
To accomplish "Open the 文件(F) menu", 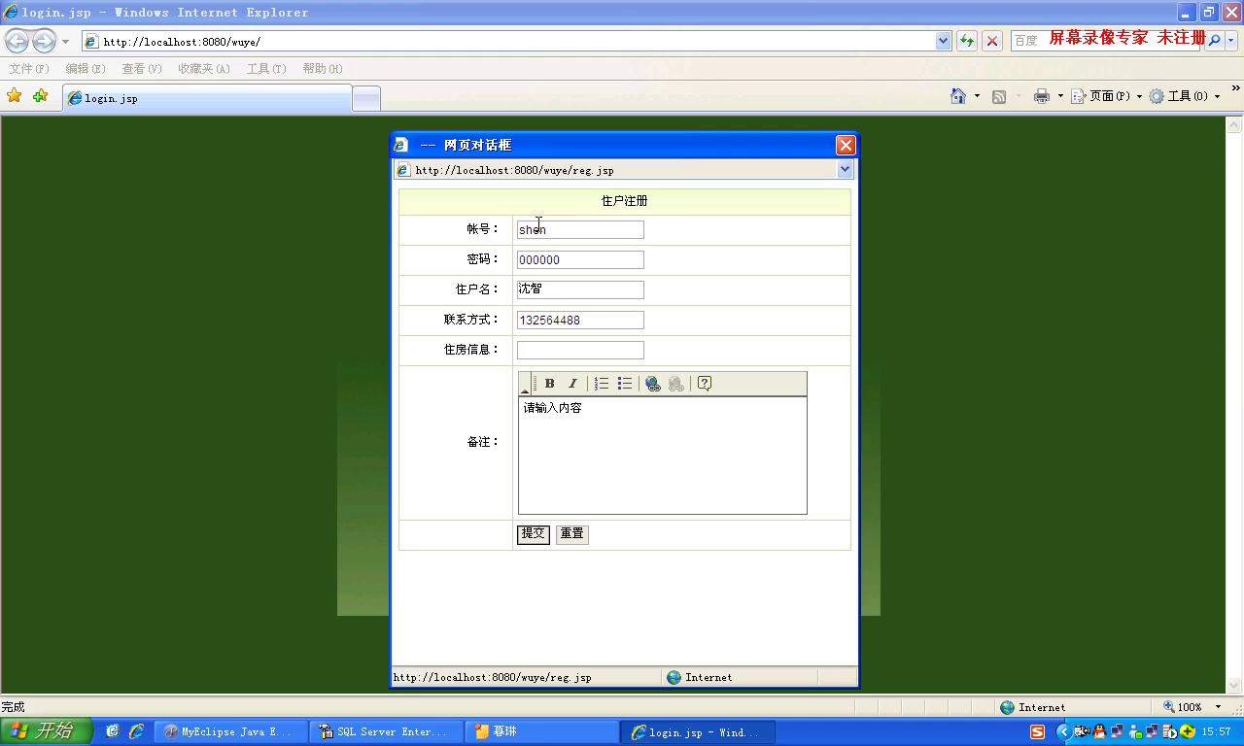I will [x=29, y=69].
